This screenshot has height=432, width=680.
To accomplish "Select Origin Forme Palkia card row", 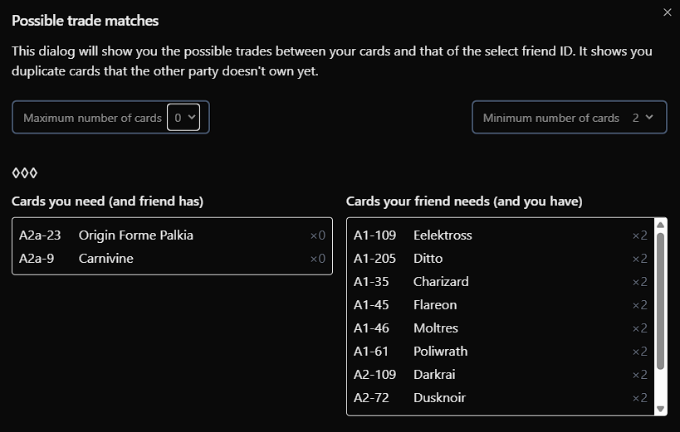I will (172, 235).
